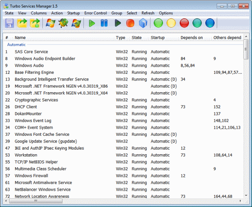The height and width of the screenshot is (207, 252).
Task: Click the floppy disk save icon
Action: (x=9, y=23)
